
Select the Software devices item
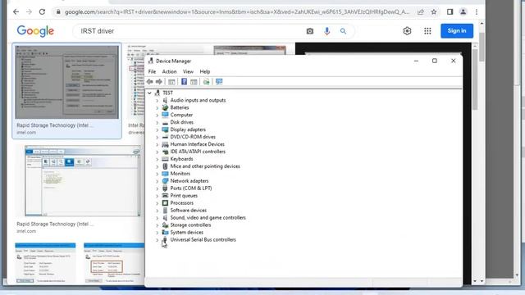coord(188,211)
